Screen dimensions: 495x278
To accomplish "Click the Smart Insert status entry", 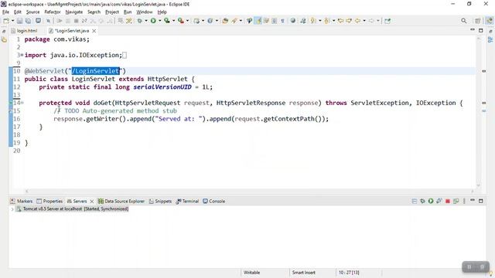I will [303, 273].
